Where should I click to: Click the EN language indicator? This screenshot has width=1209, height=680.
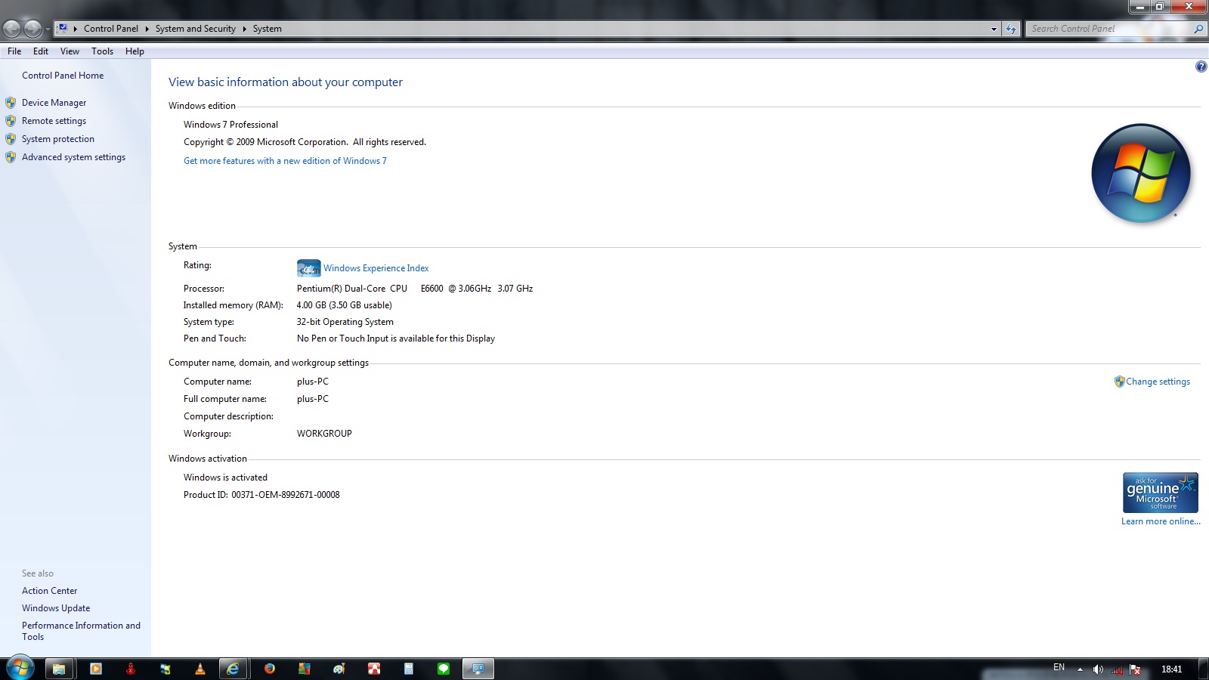pos(1059,668)
